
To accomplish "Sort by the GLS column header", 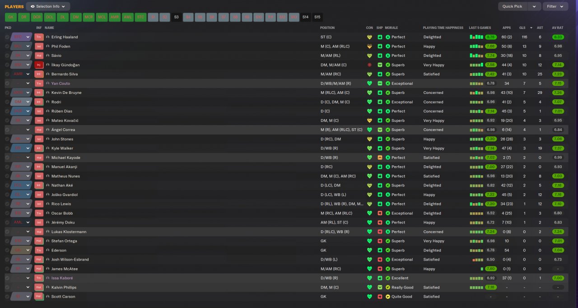I will pos(522,28).
